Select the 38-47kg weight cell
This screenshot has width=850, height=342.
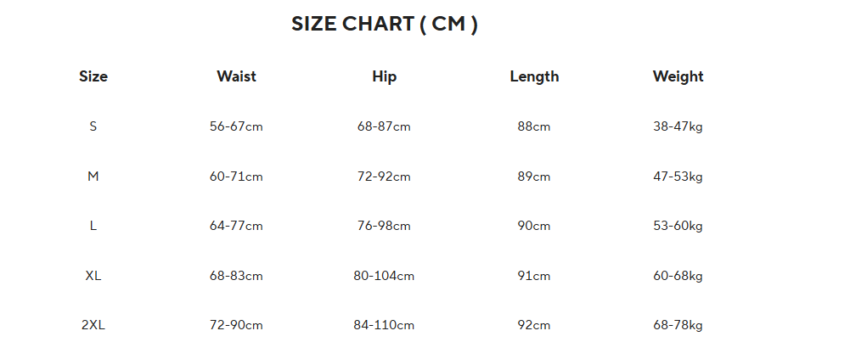point(678,126)
